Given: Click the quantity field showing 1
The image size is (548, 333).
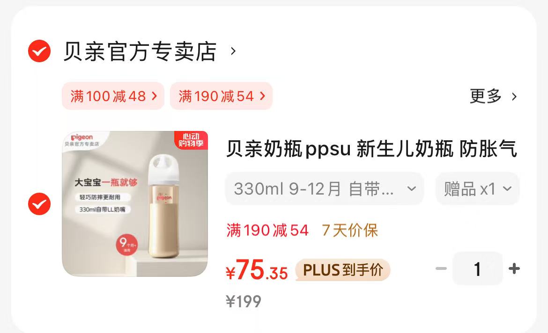Looking at the screenshot, I should coord(477,269).
